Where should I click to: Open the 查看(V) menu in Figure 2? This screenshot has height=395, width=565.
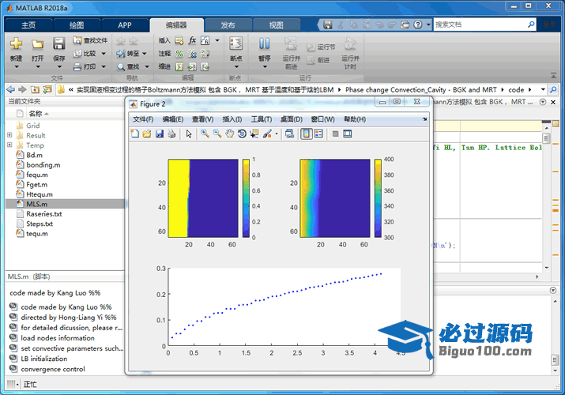202,119
